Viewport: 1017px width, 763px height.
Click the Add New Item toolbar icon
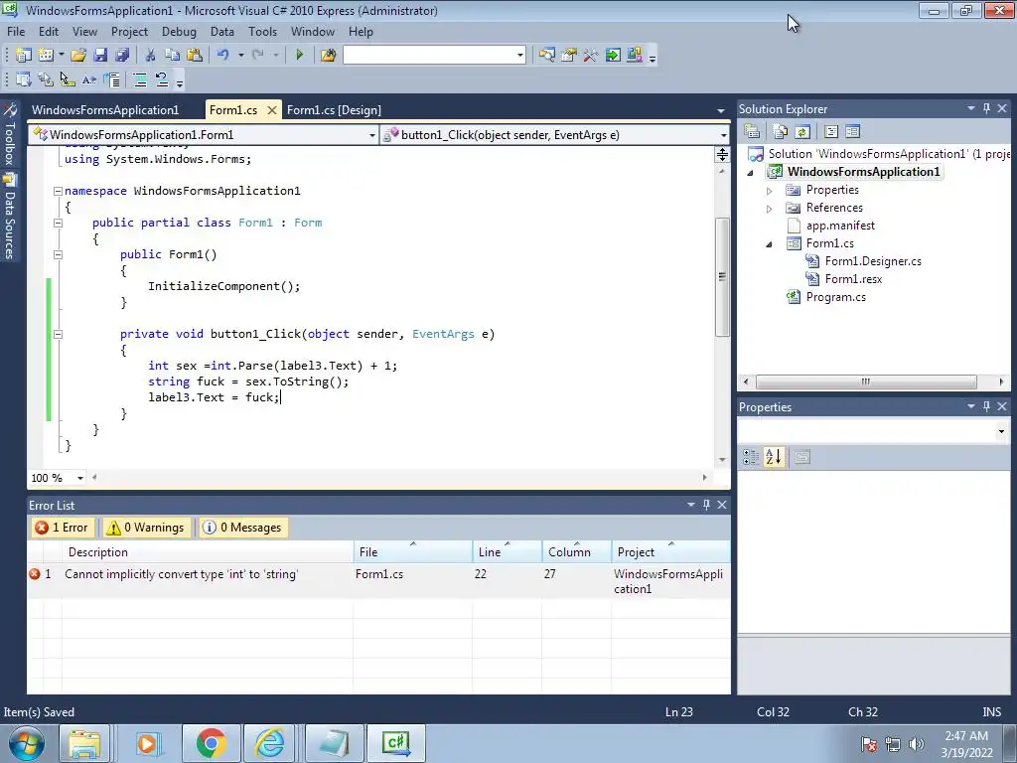(46, 56)
